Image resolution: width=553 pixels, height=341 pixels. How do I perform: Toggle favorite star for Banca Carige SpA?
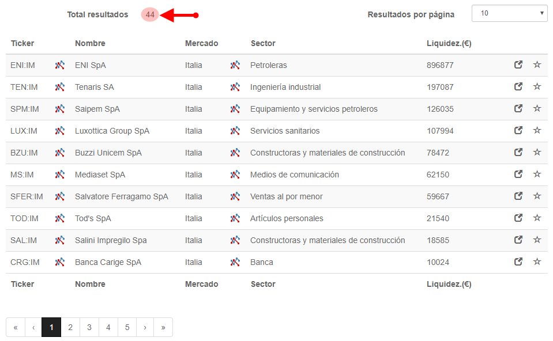coord(537,262)
